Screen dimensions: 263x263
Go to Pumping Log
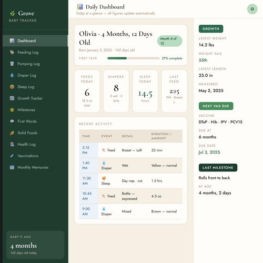[x=35, y=64]
